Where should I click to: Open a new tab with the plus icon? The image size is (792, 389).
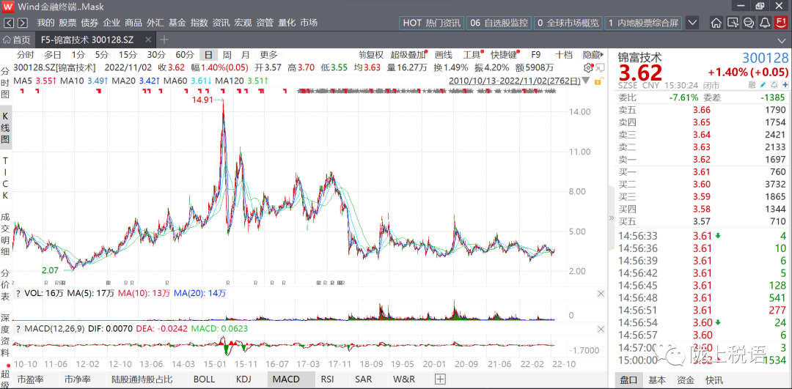click(x=164, y=40)
